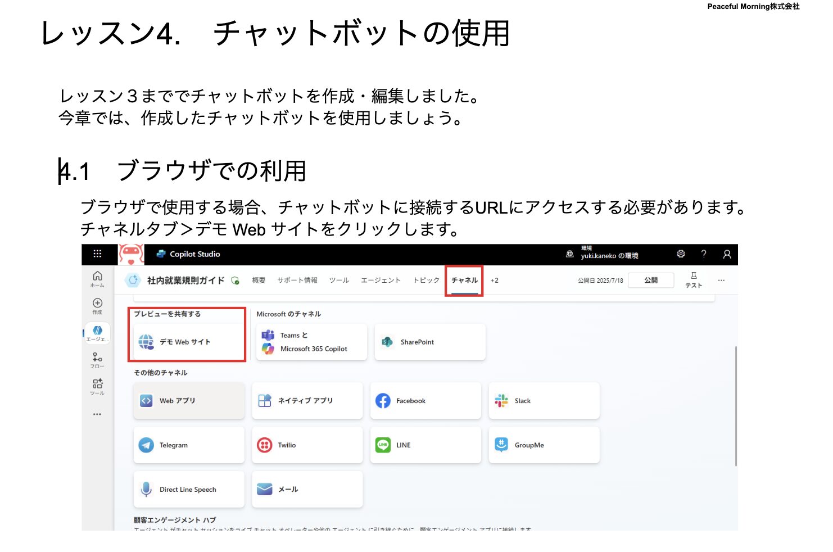This screenshot has height=552, width=833.
Task: Switch to the チャネル tab
Action: [464, 280]
